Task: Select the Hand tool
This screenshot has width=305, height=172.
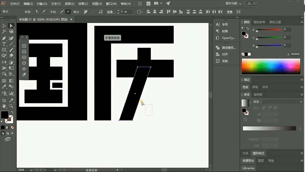Action: coord(4,106)
